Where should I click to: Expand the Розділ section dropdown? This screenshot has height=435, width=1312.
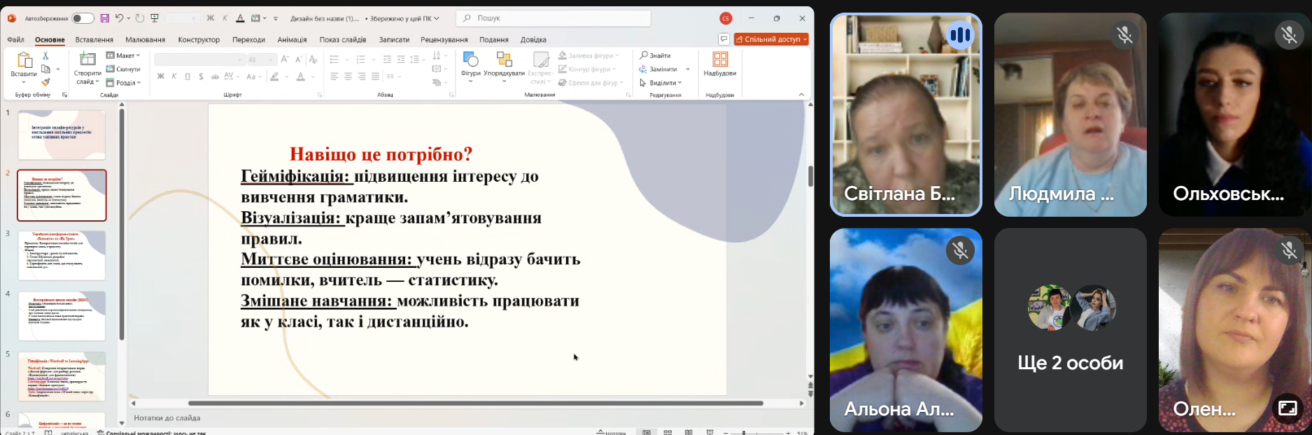[x=124, y=83]
